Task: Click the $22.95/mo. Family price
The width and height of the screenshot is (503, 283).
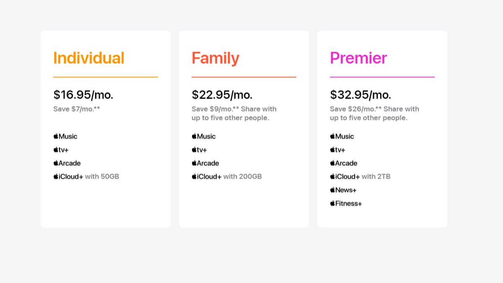Action: point(222,95)
